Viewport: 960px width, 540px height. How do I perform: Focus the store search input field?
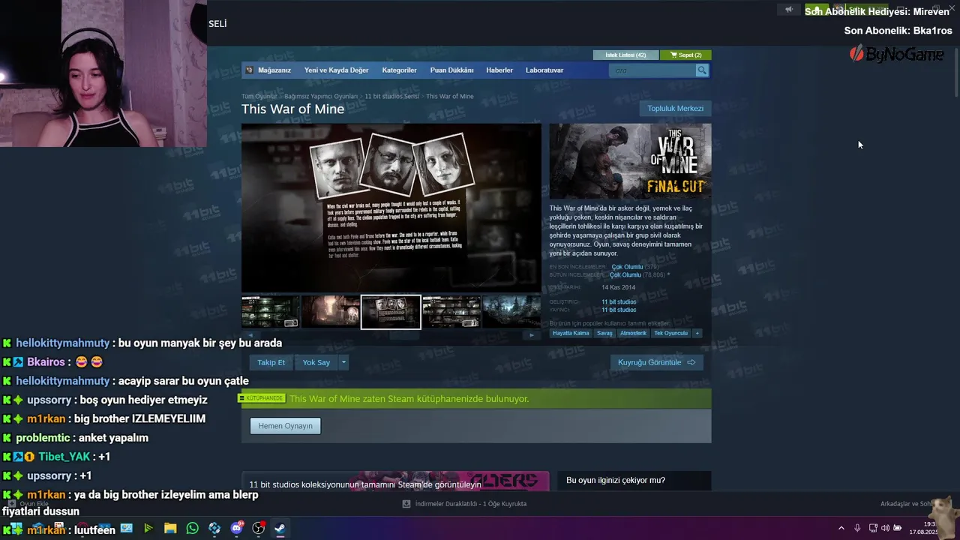pyautogui.click(x=652, y=70)
